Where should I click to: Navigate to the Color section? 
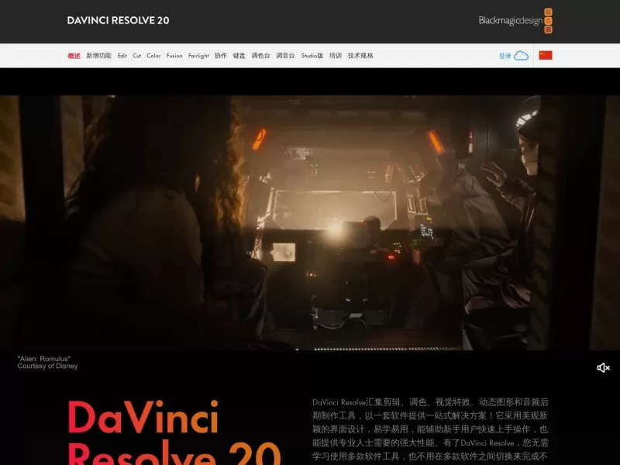tap(153, 55)
